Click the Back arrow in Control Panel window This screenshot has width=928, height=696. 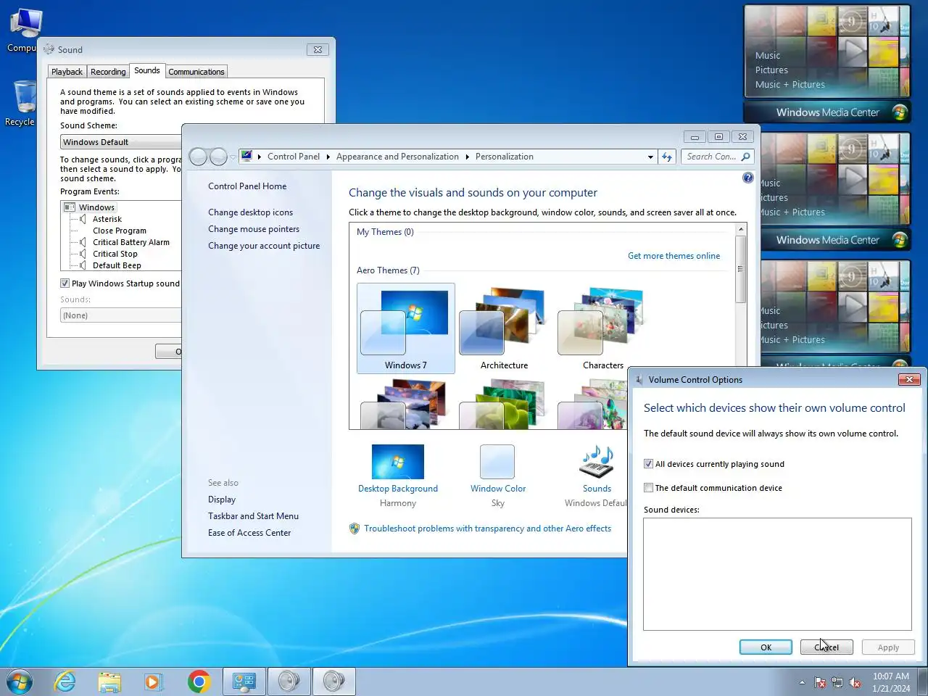pos(198,157)
